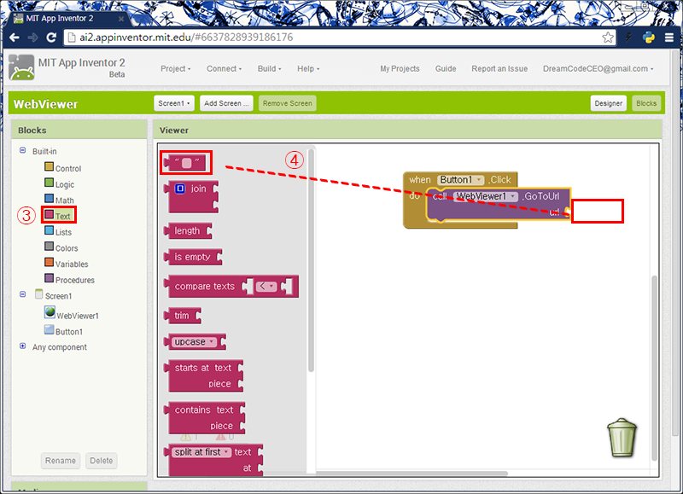The height and width of the screenshot is (494, 683).
Task: Open the Help menu
Action: coord(308,69)
